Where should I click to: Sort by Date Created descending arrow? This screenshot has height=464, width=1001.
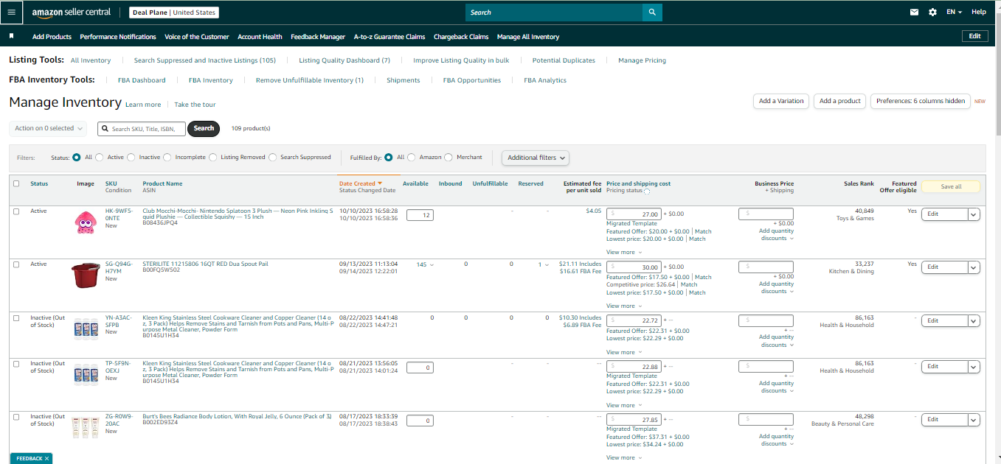coord(380,183)
